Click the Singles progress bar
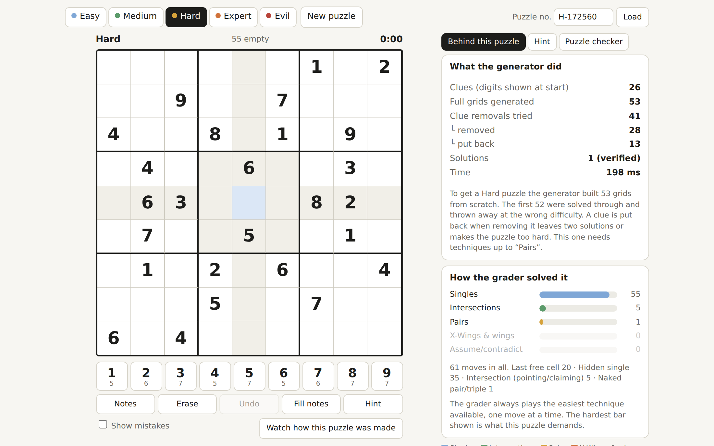Screen dimensions: 714x446 [578, 294]
